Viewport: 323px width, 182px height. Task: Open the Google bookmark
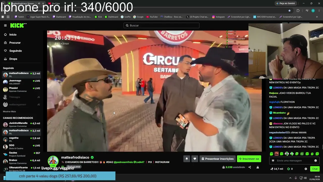pos(138,17)
